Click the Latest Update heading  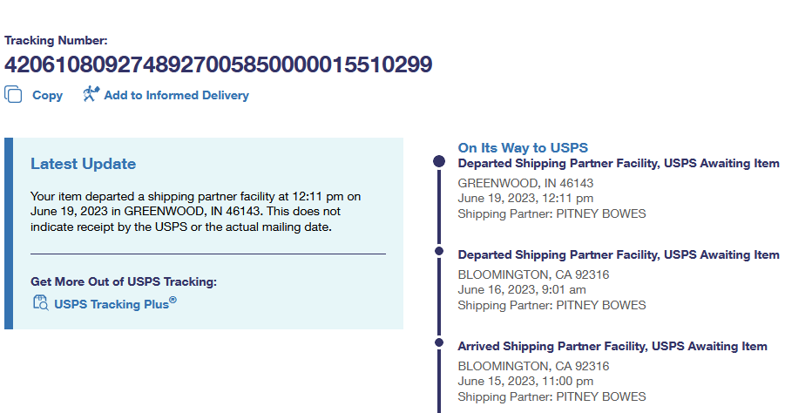coord(83,164)
